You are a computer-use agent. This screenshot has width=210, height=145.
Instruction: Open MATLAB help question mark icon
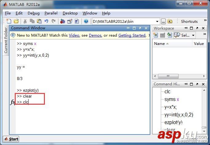[x=86, y=21]
